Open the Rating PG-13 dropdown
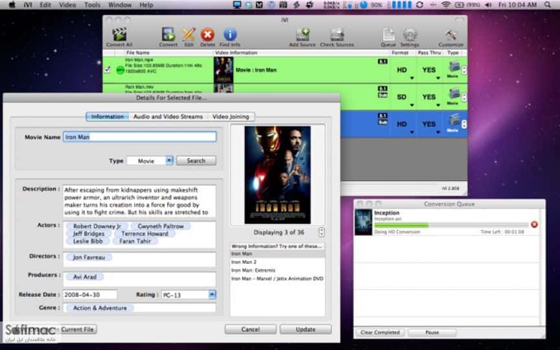This screenshot has height=350, width=560. click(x=212, y=295)
